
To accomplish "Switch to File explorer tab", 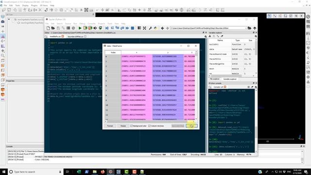I will pyautogui.click(x=215, y=79).
